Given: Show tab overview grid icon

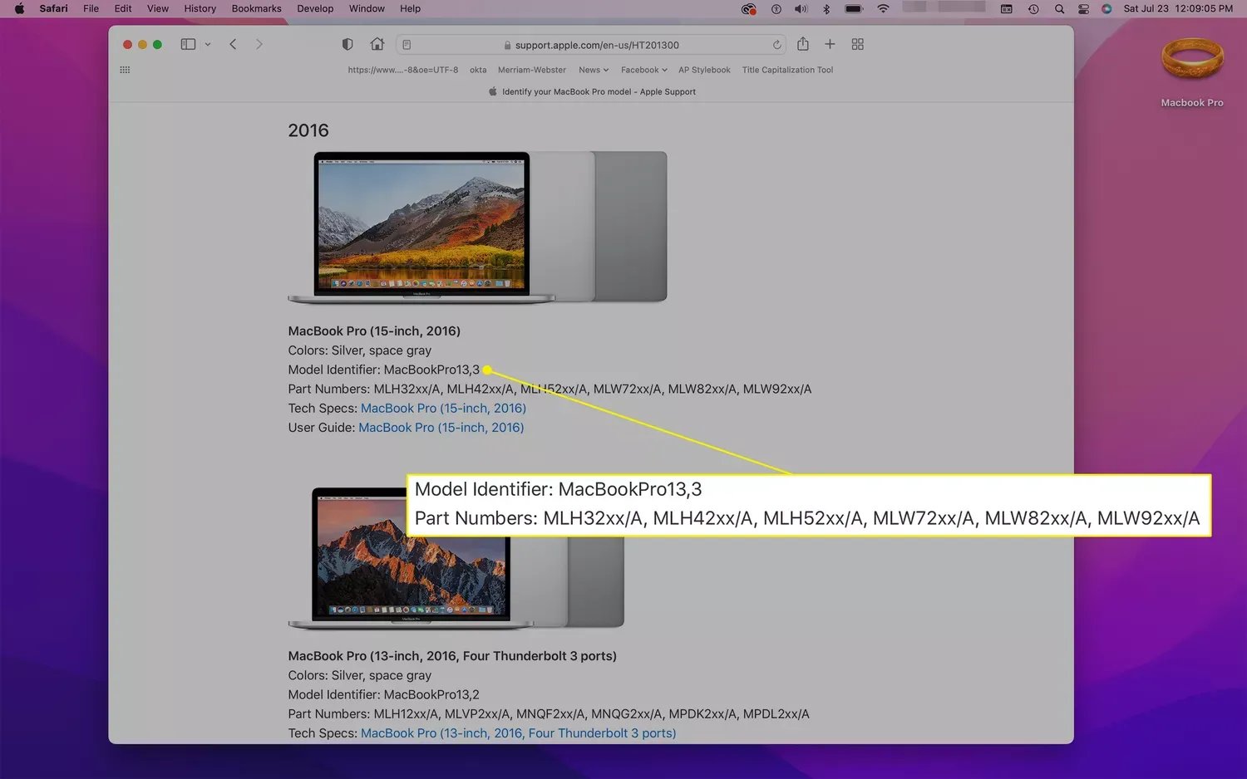Looking at the screenshot, I should pyautogui.click(x=857, y=44).
